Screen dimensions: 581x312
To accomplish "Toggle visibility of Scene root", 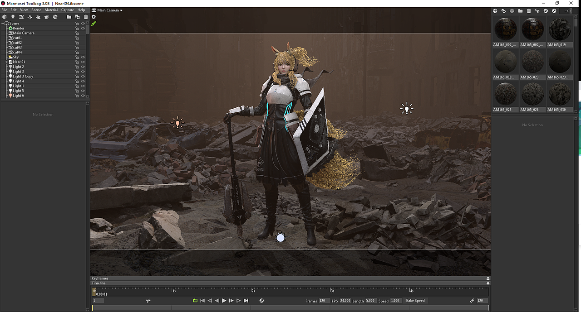I will [x=83, y=24].
